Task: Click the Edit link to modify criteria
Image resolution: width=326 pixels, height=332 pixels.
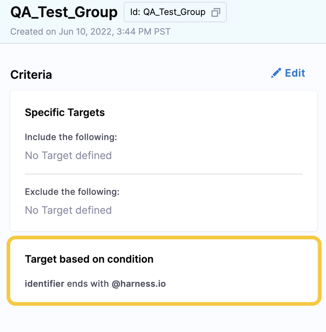Action: 294,73
